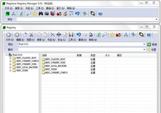
Task: Open 文件 menu in main window
Action: click(8, 8)
